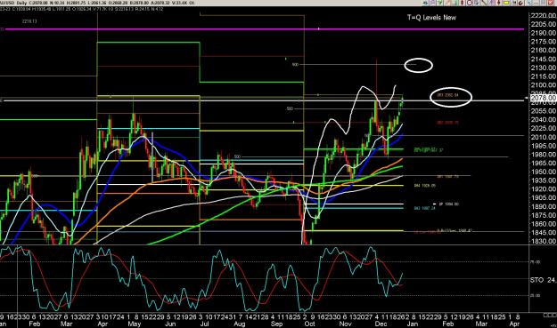Click the Jan month label near the chart's right end
Viewport: 557px width, 328px height.
point(412,324)
